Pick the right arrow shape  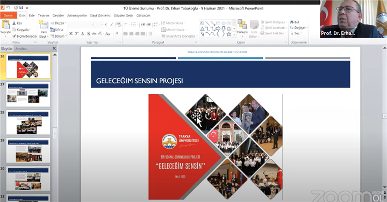218,29
